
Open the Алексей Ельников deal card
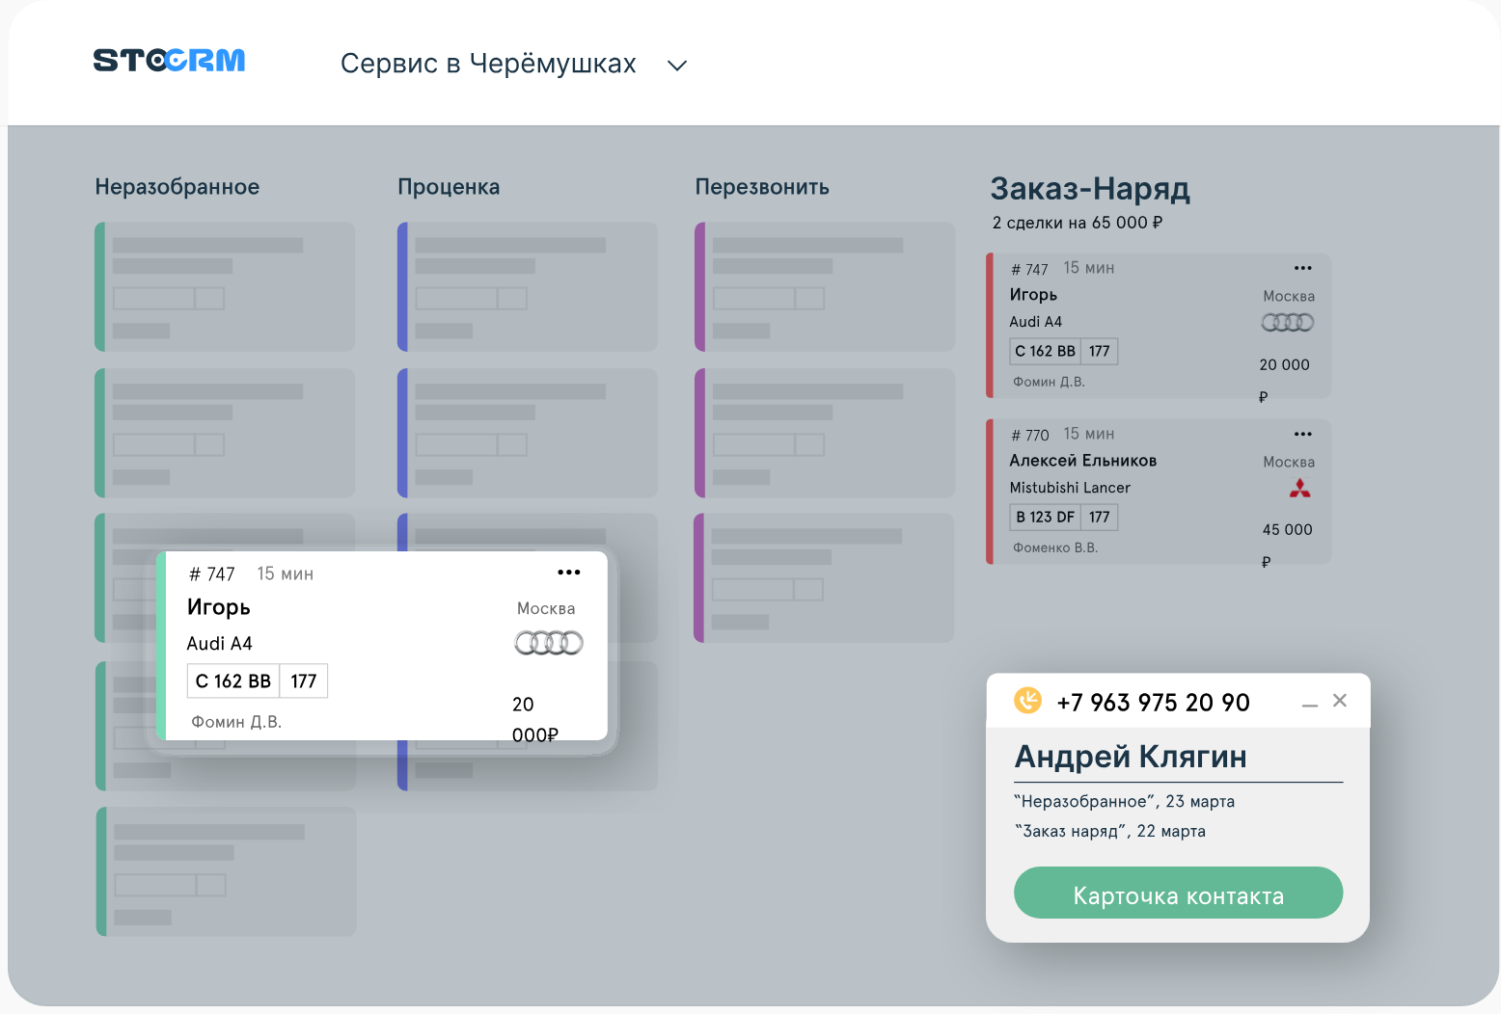1159,492
